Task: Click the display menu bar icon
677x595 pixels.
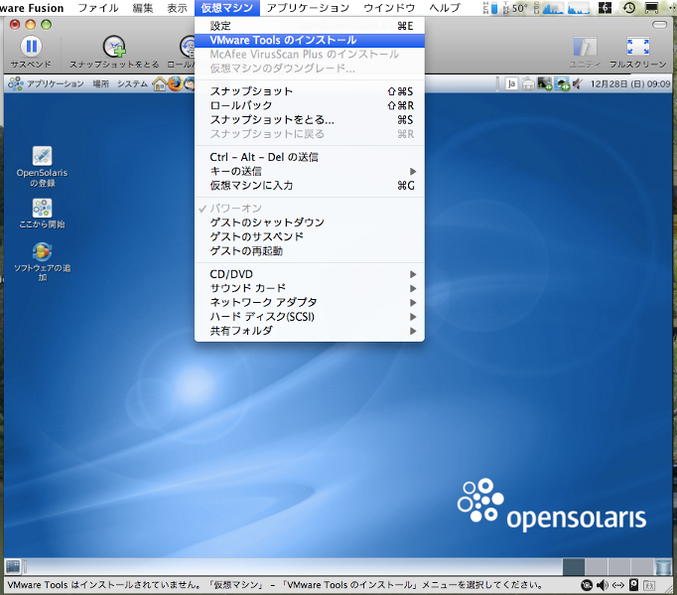Action: coord(651,7)
